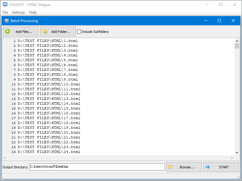This screenshot has height=181, width=242.
Task: Click the Batch Processing dialog title bar icon
Action: click(x=6, y=21)
